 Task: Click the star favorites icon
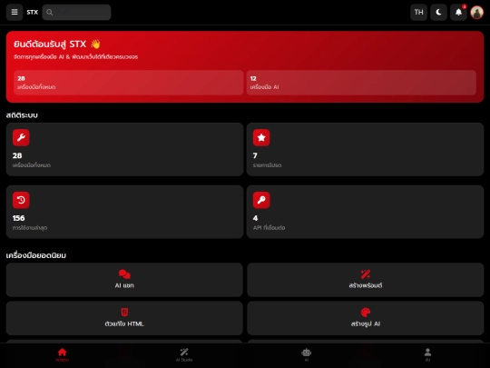pyautogui.click(x=261, y=138)
